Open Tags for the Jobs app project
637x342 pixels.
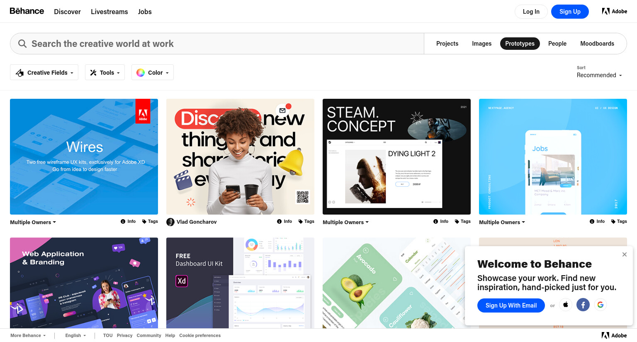coord(619,222)
